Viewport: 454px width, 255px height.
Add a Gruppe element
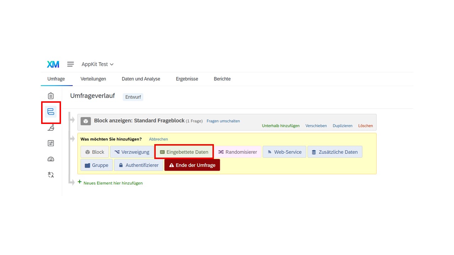(x=96, y=165)
